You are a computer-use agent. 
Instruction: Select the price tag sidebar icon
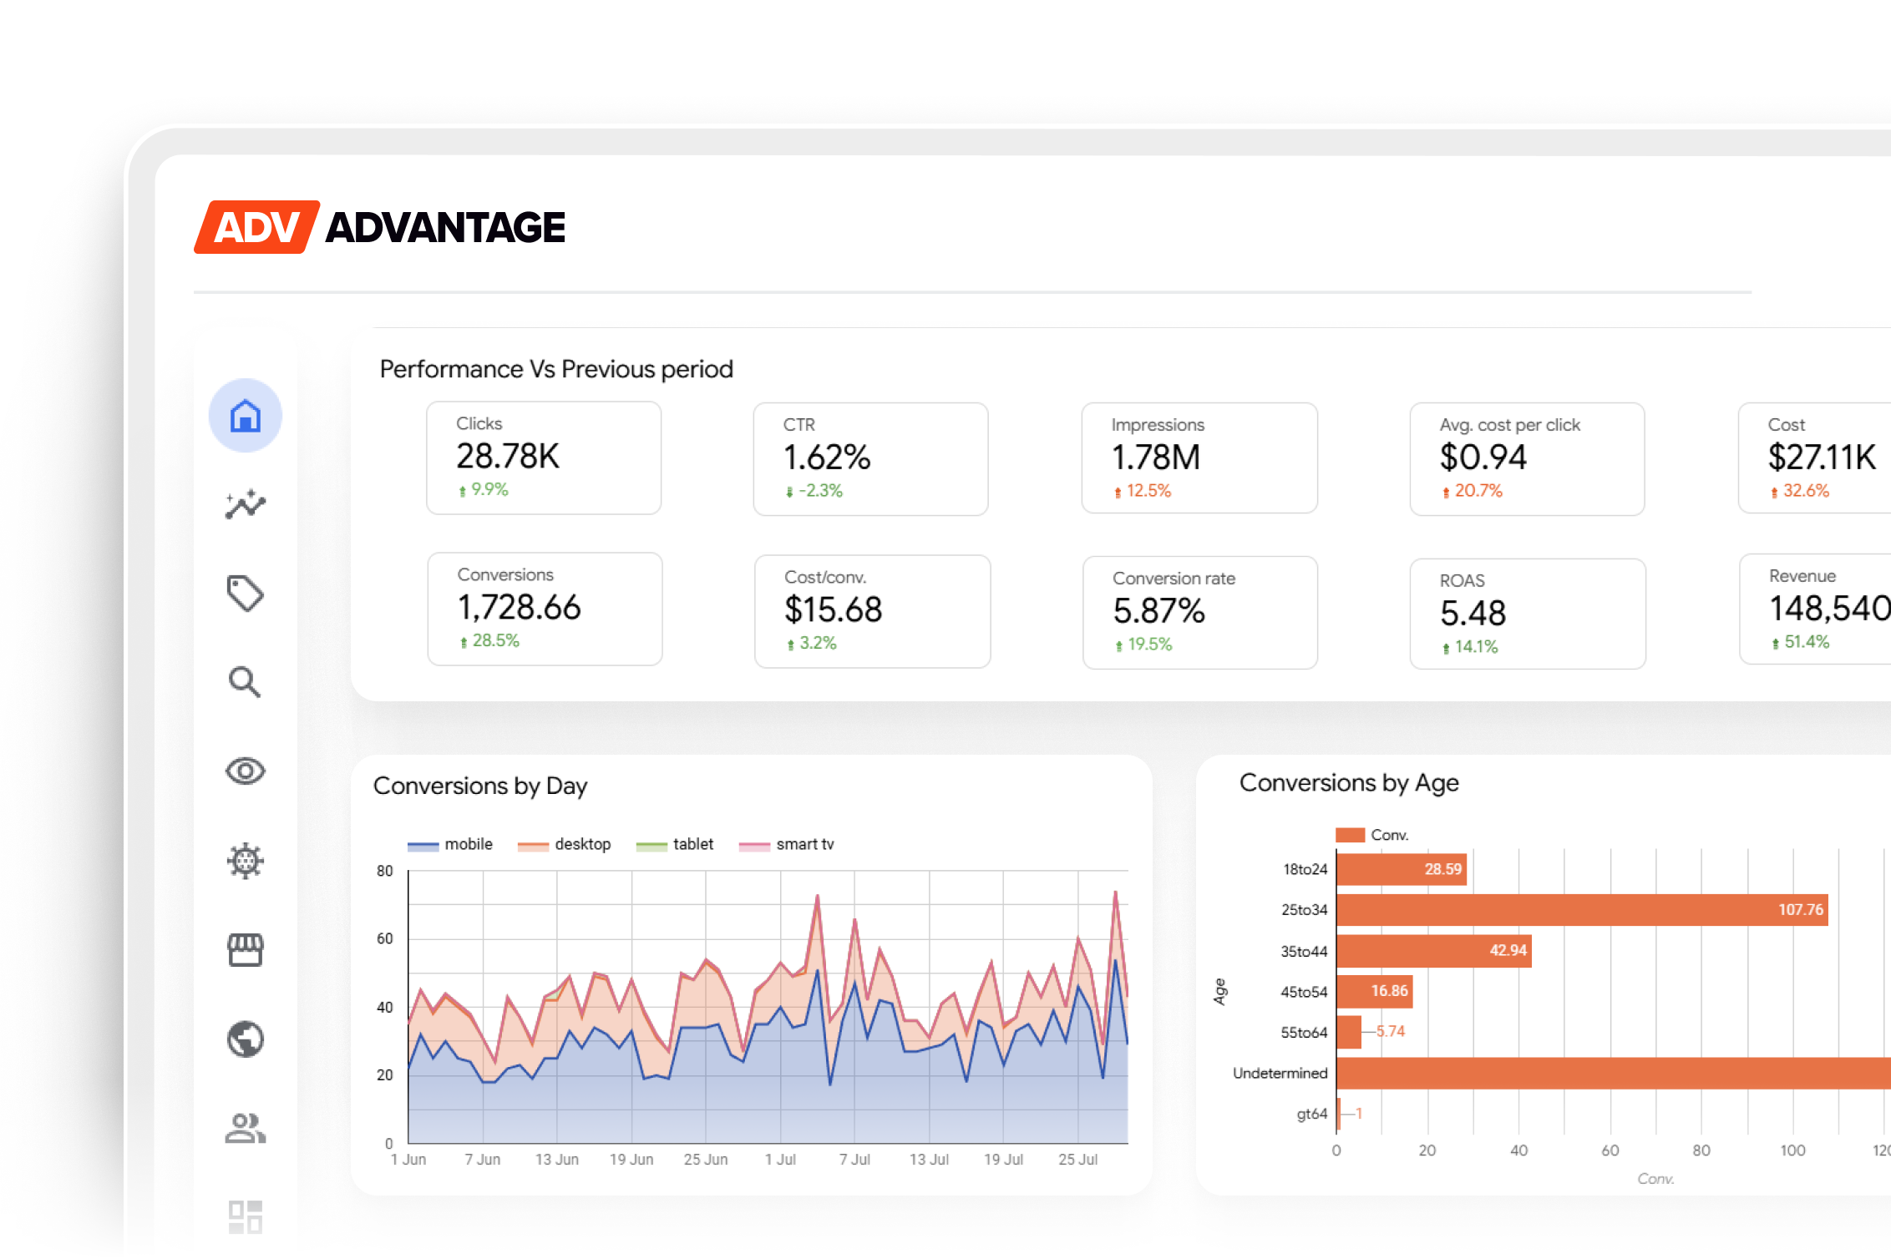245,594
